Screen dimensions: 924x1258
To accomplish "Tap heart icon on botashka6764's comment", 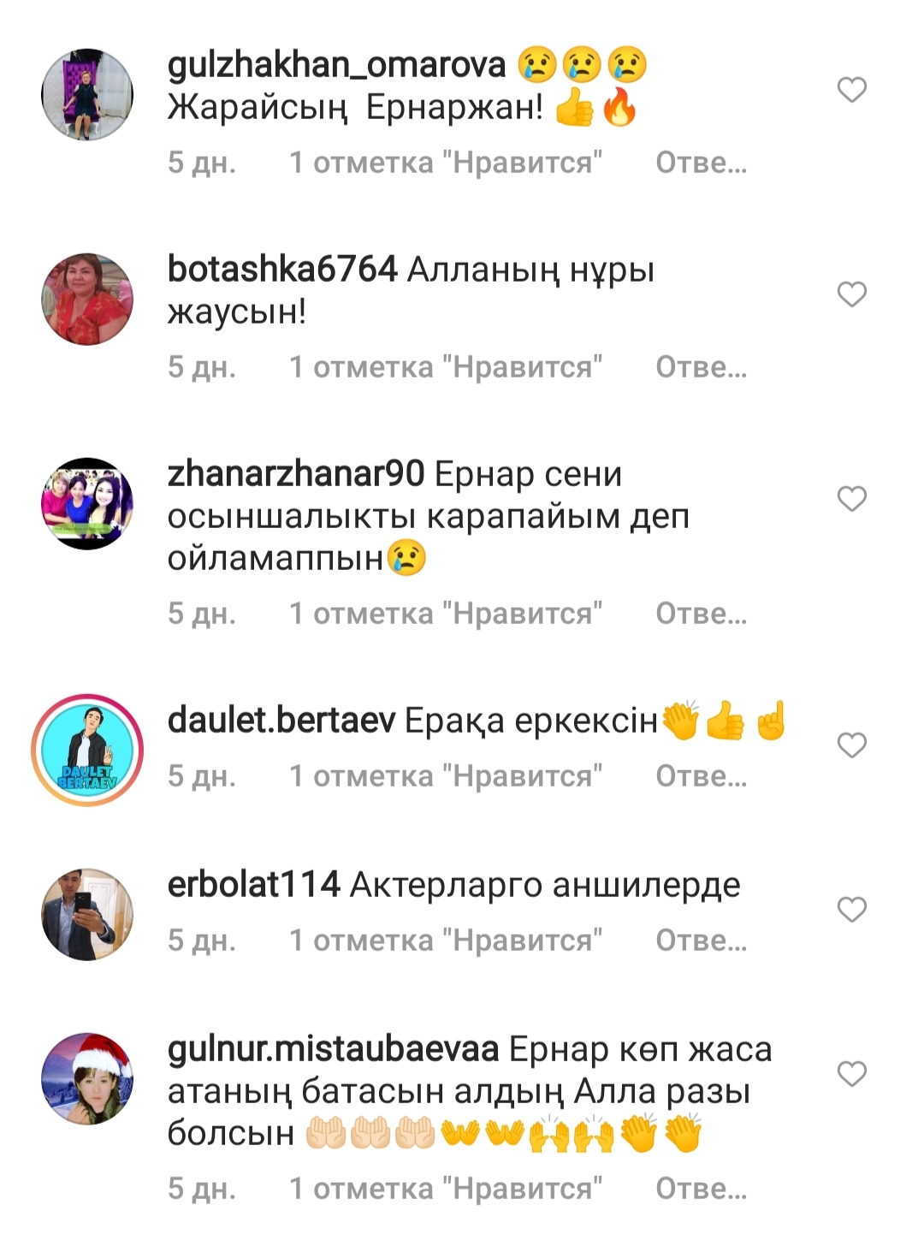I will [x=851, y=294].
